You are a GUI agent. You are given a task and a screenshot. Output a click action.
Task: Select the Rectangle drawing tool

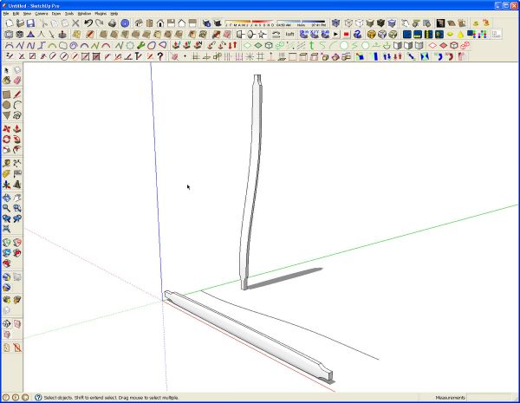coord(6,94)
